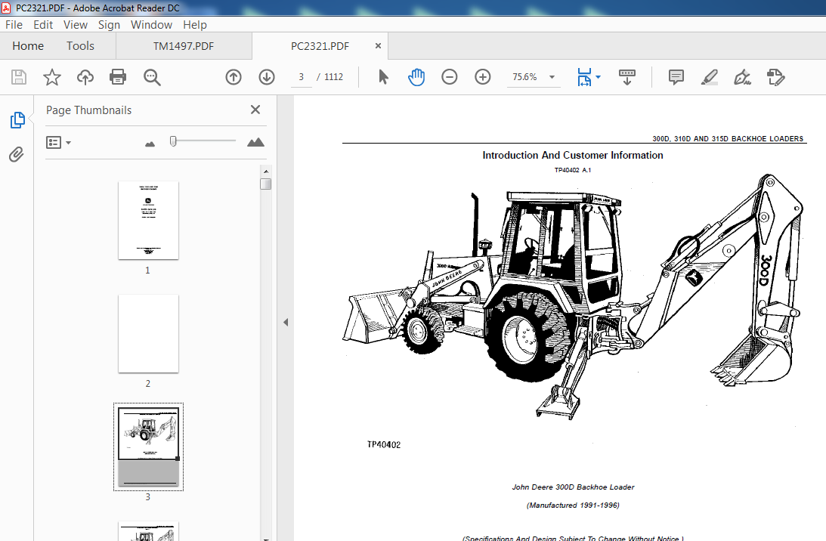Click the TP40402 figure label
The height and width of the screenshot is (541, 826).
(x=383, y=444)
